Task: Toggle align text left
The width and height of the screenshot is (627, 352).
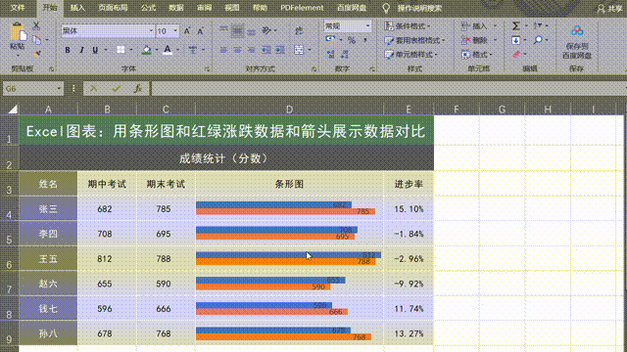Action: (224, 50)
